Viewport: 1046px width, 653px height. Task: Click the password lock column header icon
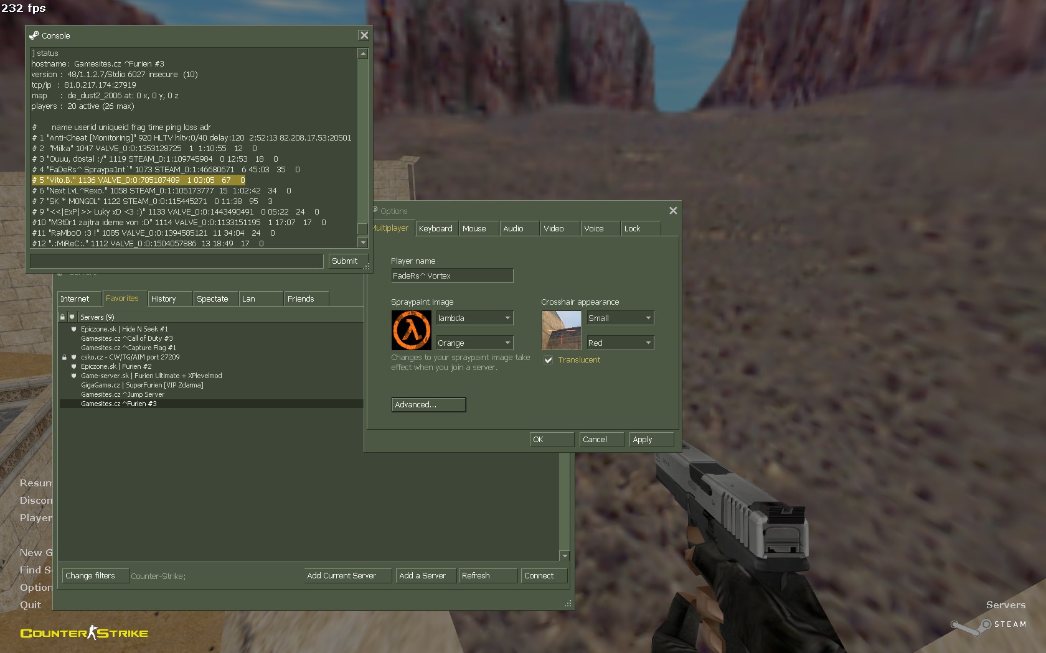point(62,317)
